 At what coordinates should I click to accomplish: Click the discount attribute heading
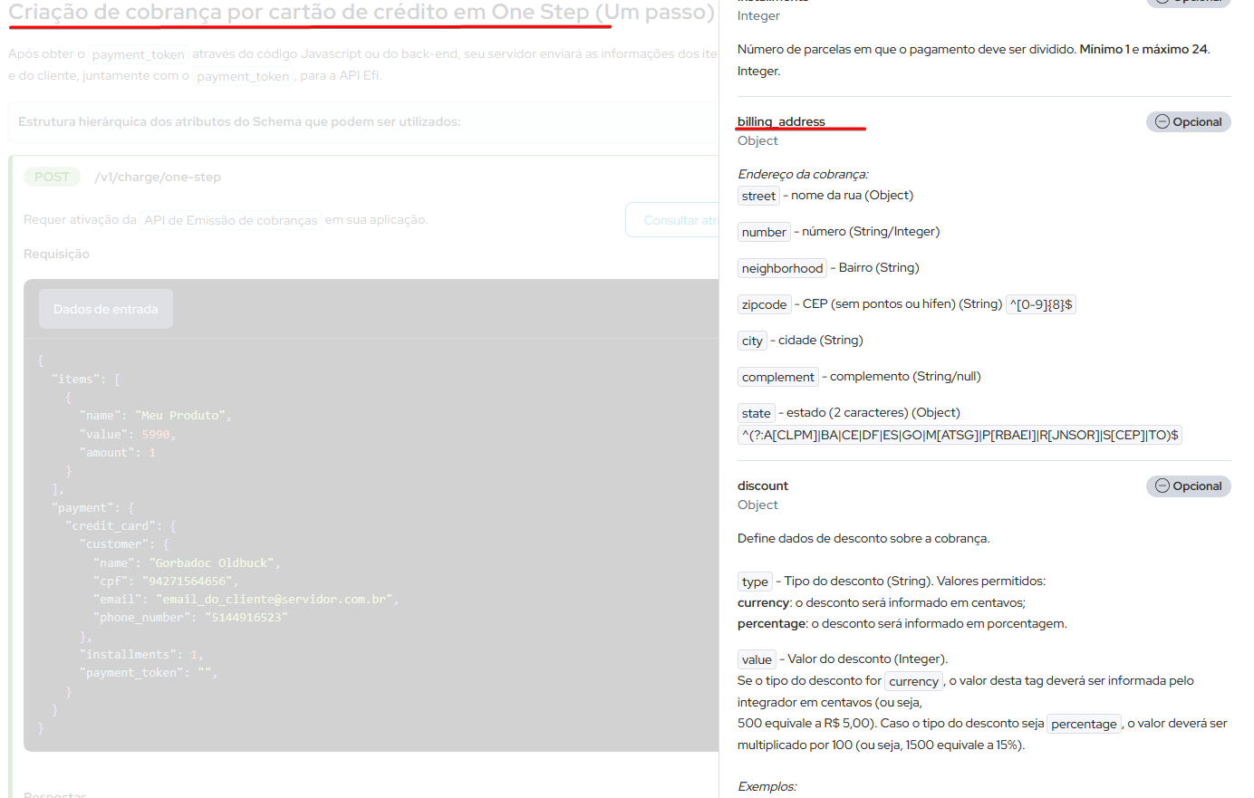click(762, 486)
